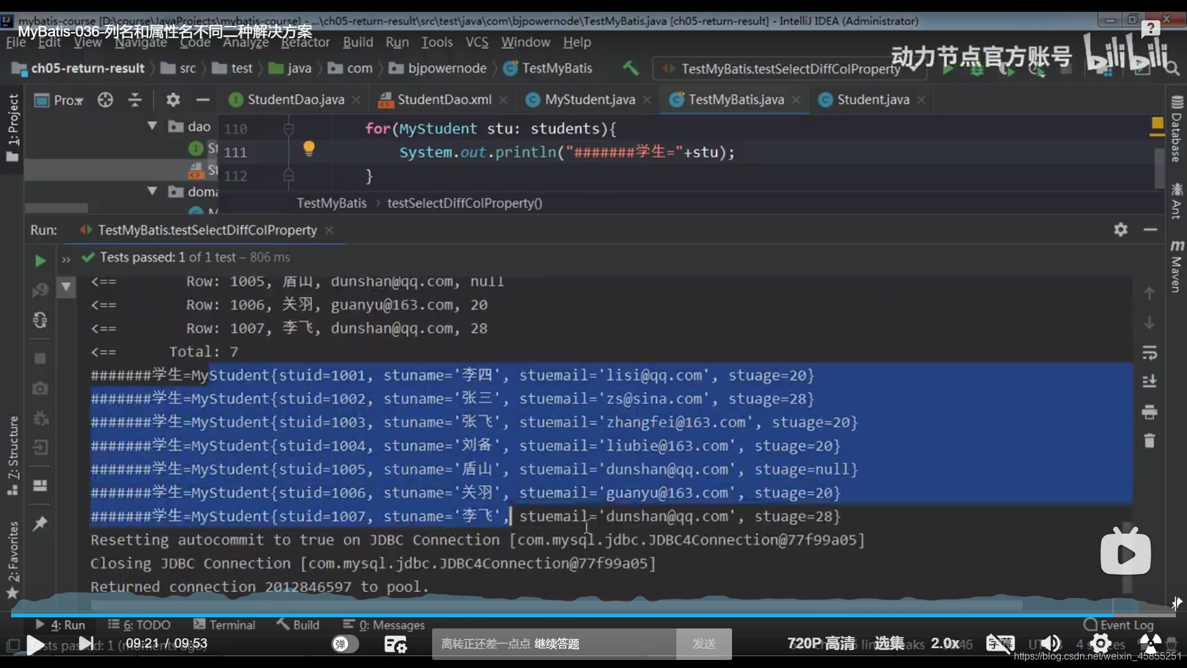
Task: Collapse the domain folder tree arrow
Action: 152,191
